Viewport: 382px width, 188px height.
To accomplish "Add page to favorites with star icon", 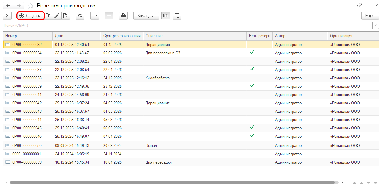I will click(31, 6).
